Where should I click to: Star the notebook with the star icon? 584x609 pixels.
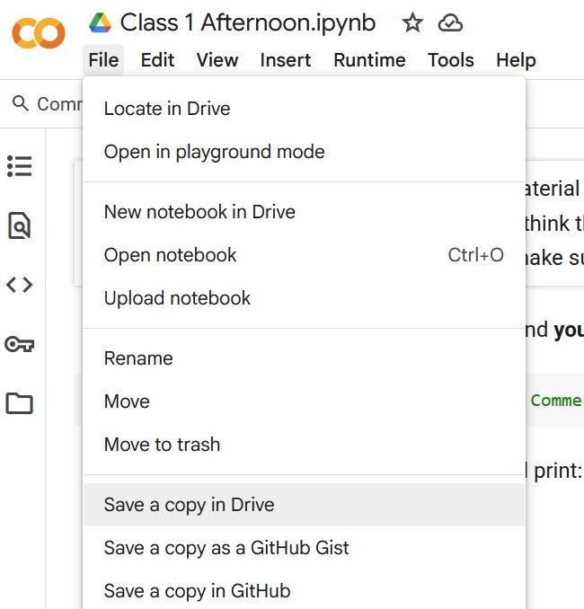tap(412, 23)
